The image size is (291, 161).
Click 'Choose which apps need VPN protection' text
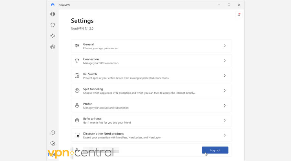click(x=139, y=93)
